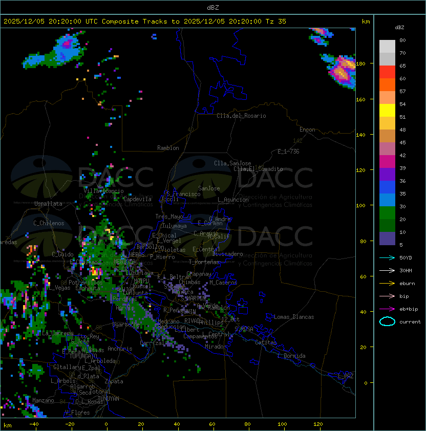The image size is (426, 431).
Task: Select the bright yellow band of the dBZ scale
Action: tap(387, 111)
